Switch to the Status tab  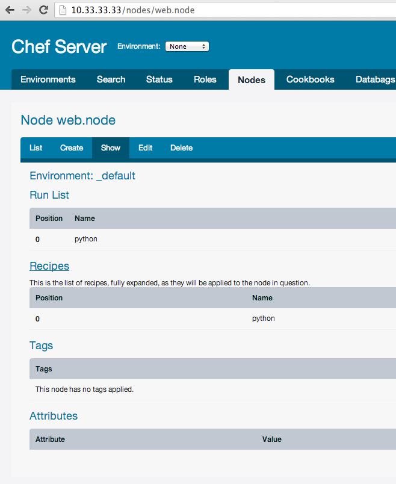point(159,79)
